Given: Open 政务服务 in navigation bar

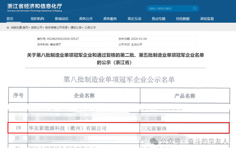Looking at the screenshot, I should pos(110,19).
